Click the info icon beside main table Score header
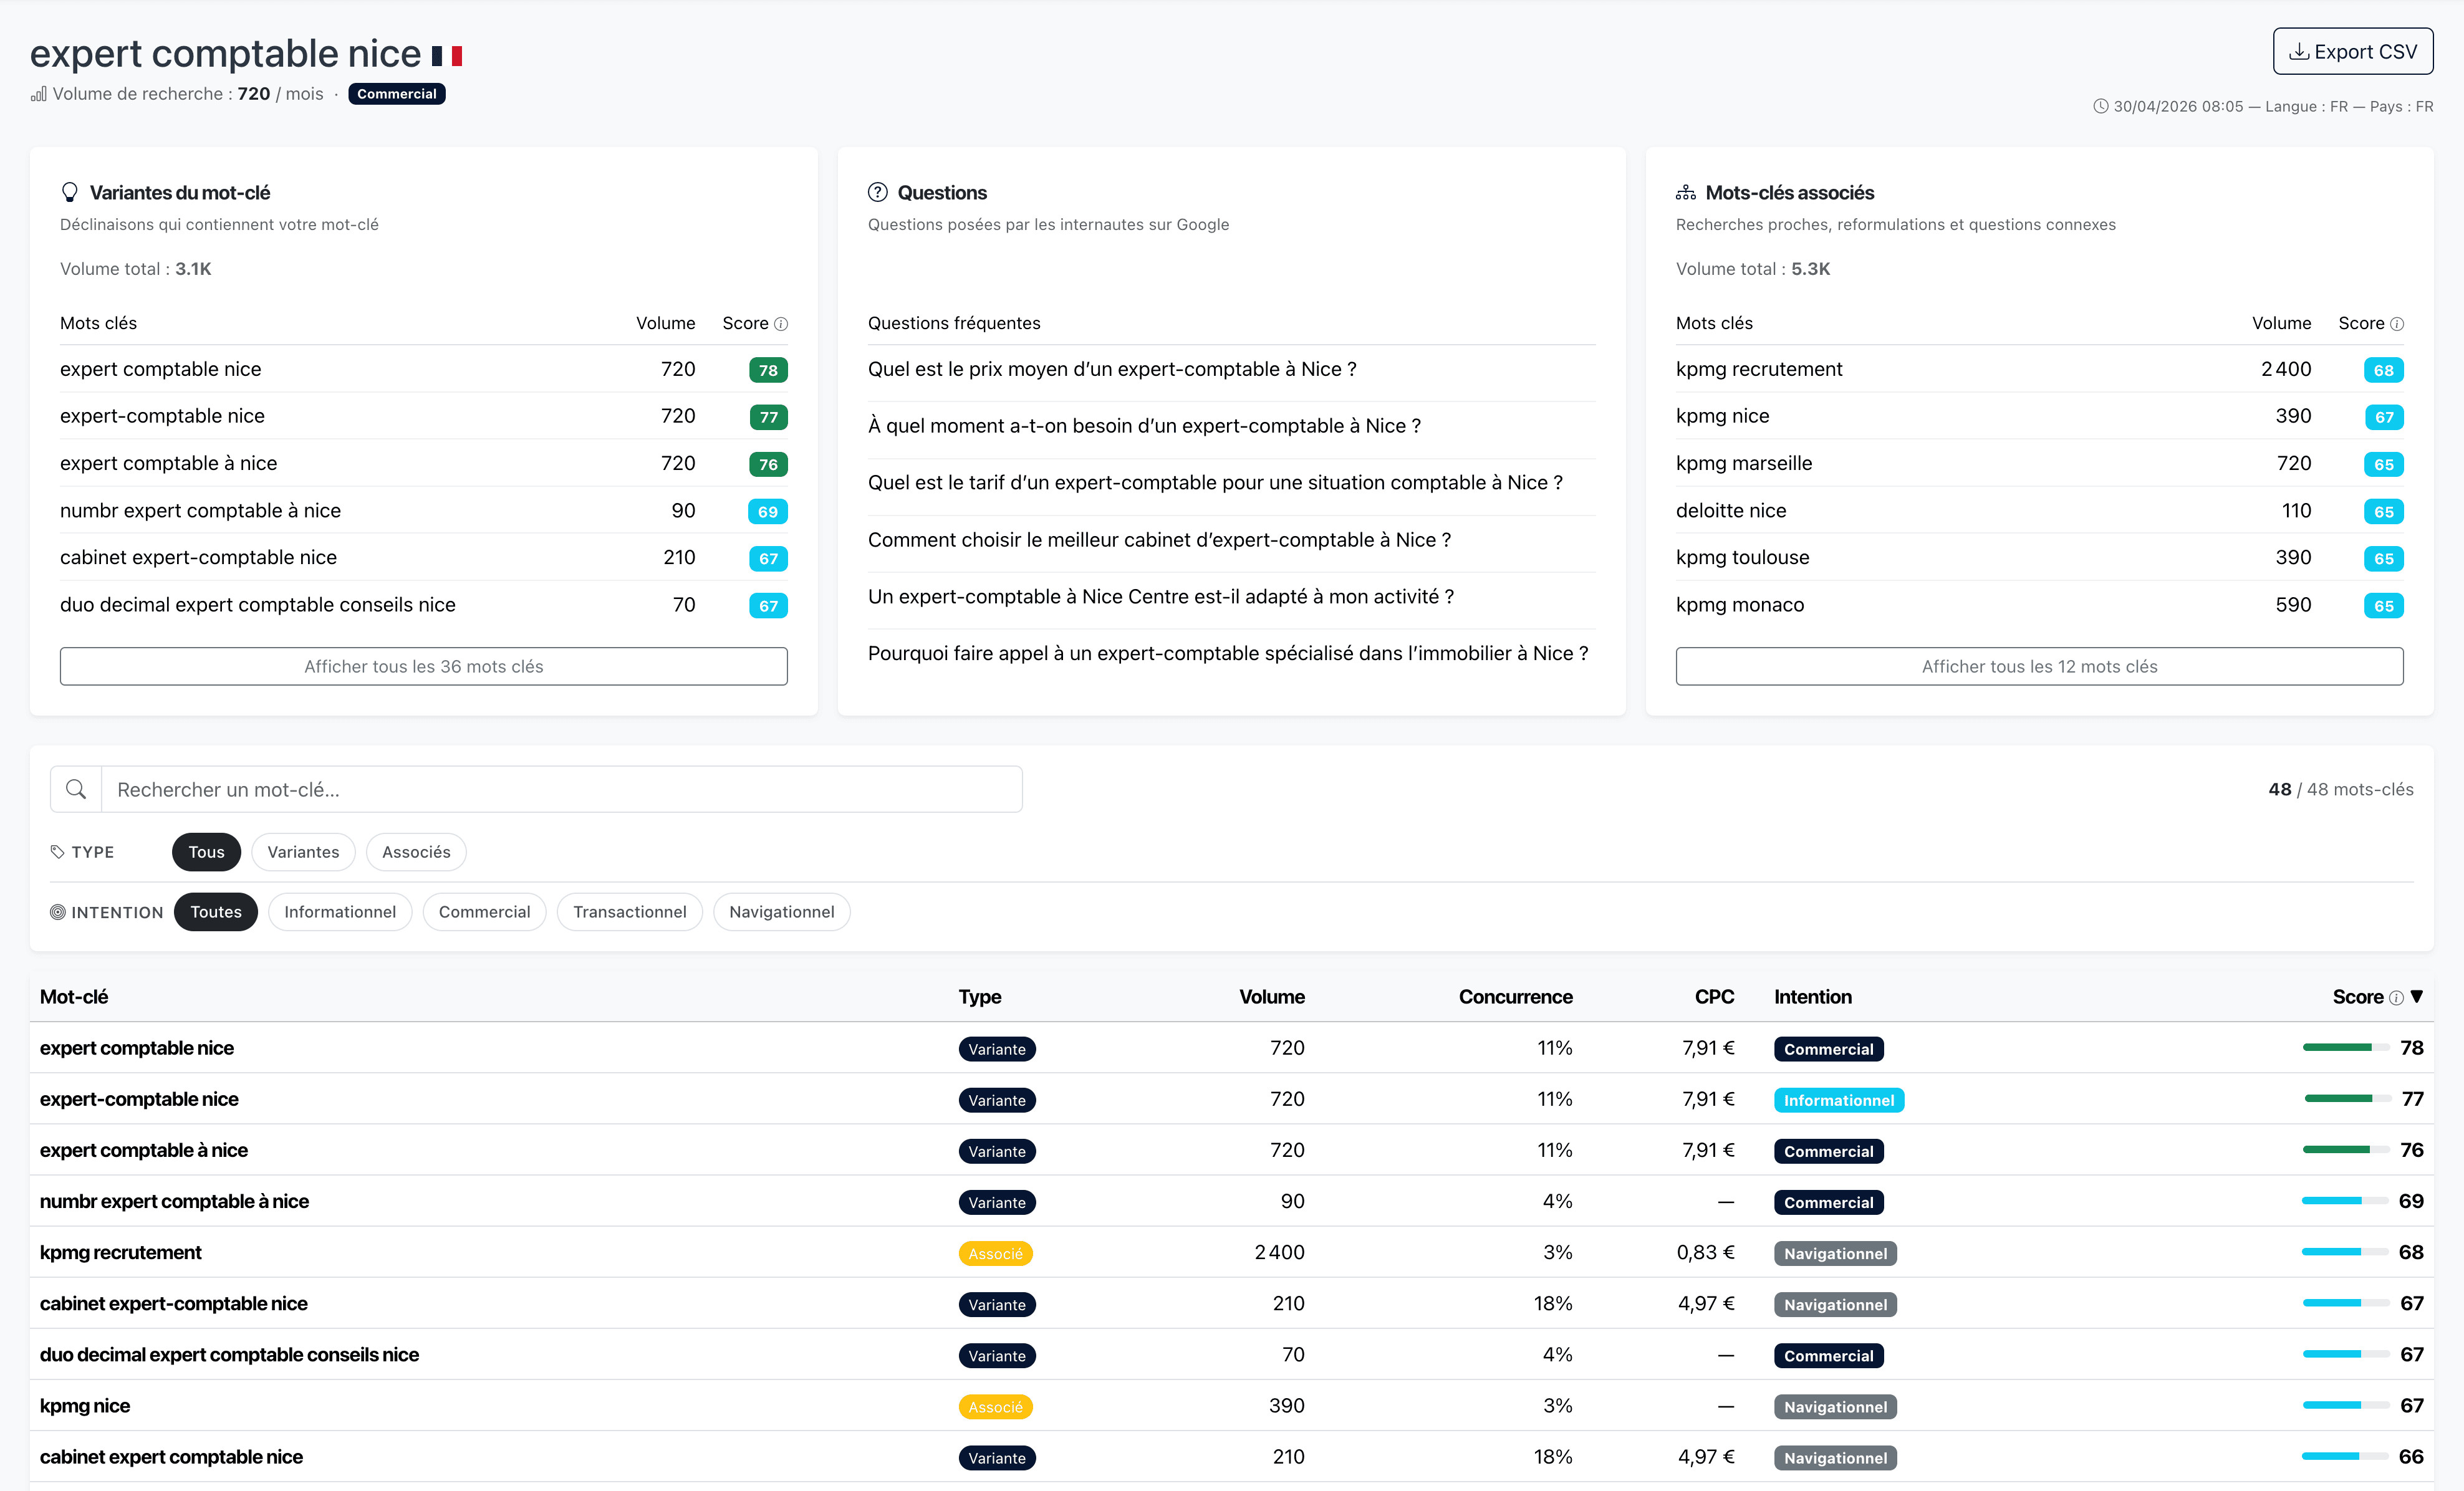The image size is (2464, 1491). tap(2396, 998)
